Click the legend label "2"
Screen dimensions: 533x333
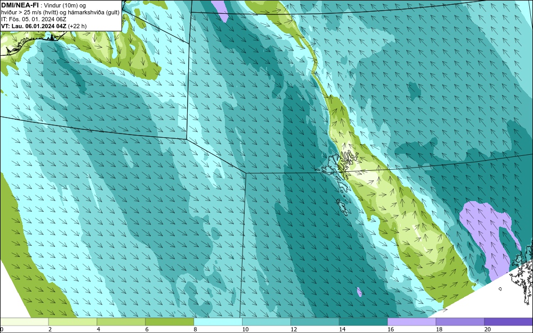50,329
